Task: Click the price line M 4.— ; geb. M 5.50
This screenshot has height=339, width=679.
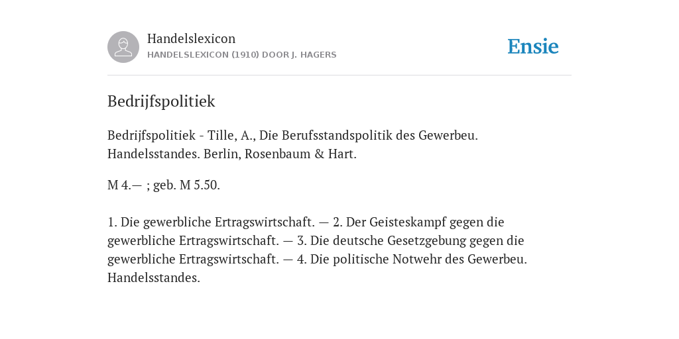Action: (x=164, y=185)
